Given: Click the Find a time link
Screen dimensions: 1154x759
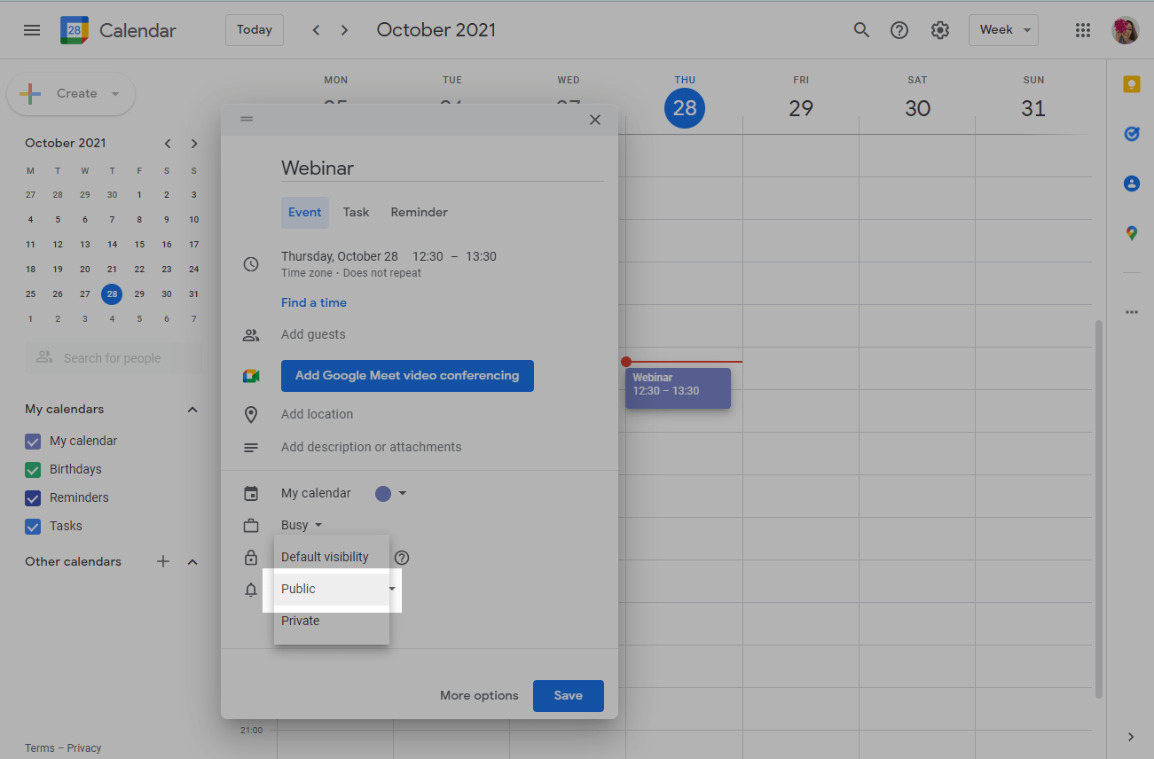Looking at the screenshot, I should [314, 302].
